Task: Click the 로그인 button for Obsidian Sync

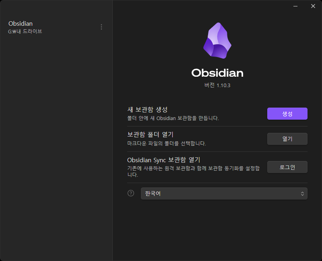Action: coord(287,167)
